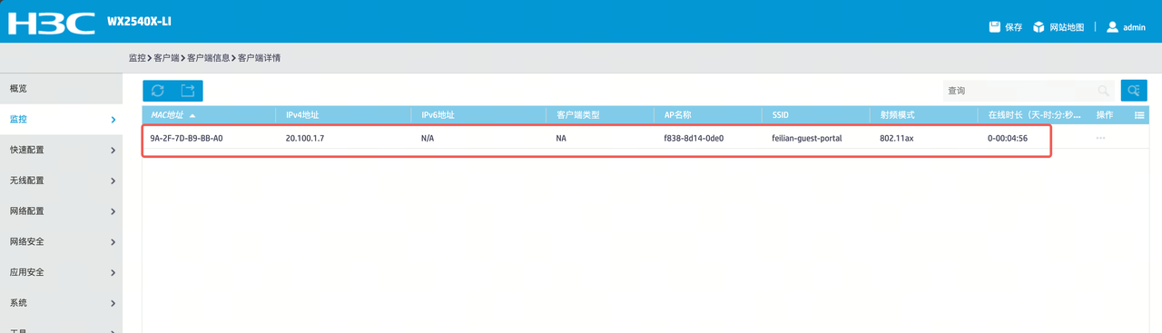Open 应用安全 menu item

(61, 272)
